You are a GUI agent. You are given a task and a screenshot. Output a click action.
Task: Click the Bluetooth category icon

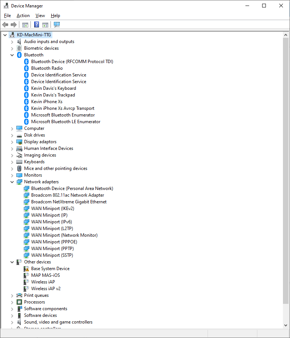(x=19, y=55)
